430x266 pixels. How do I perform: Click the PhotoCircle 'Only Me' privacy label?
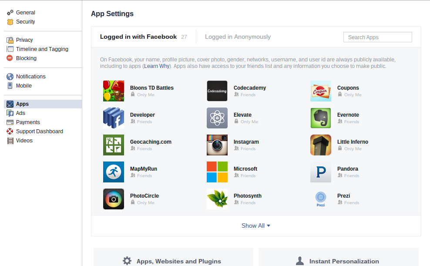coord(146,202)
